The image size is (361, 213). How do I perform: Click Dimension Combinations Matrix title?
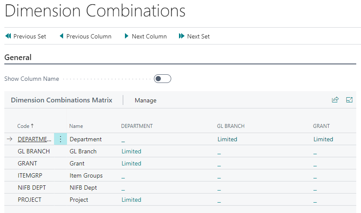pyautogui.click(x=61, y=100)
